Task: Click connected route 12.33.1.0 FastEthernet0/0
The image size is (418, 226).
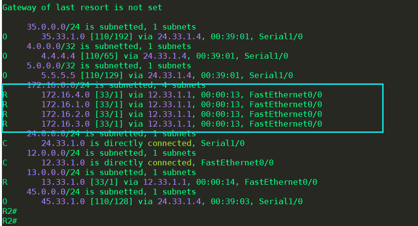Action: coord(138,163)
